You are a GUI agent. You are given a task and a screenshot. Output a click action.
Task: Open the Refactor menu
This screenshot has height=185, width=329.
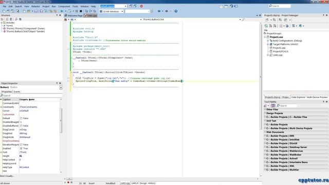(35, 6)
